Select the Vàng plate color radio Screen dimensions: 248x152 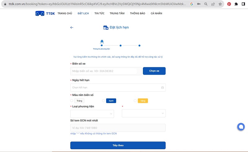click(x=135, y=101)
